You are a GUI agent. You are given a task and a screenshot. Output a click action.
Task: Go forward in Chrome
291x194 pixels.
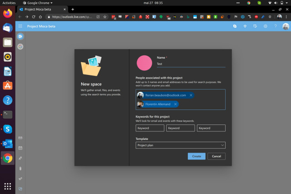point(27,17)
